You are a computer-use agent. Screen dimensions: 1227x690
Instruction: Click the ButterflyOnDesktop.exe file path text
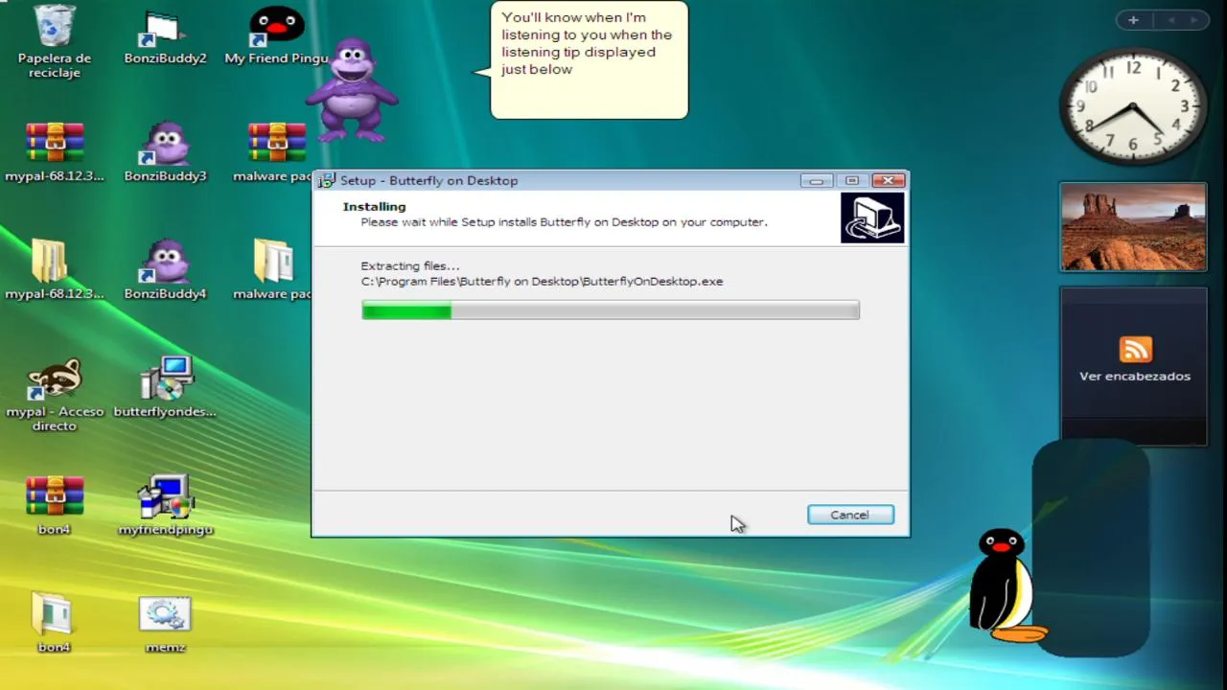(542, 281)
